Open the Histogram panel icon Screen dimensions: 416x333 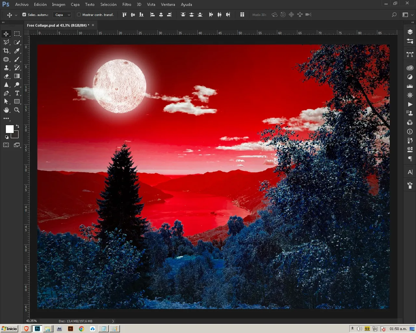[x=410, y=86]
